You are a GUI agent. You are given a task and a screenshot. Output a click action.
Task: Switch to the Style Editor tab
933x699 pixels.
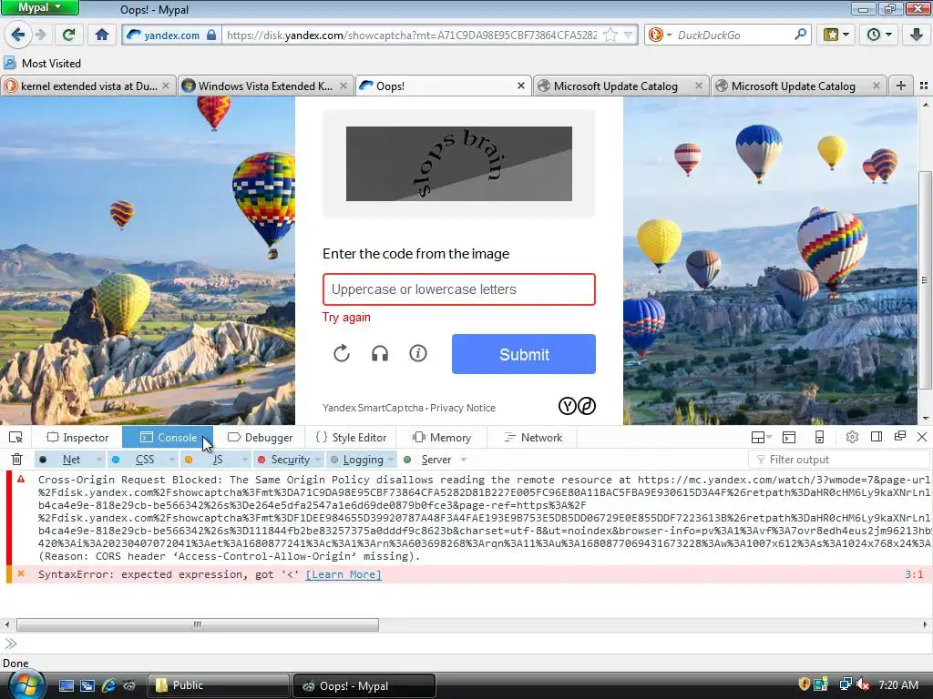[x=352, y=438]
